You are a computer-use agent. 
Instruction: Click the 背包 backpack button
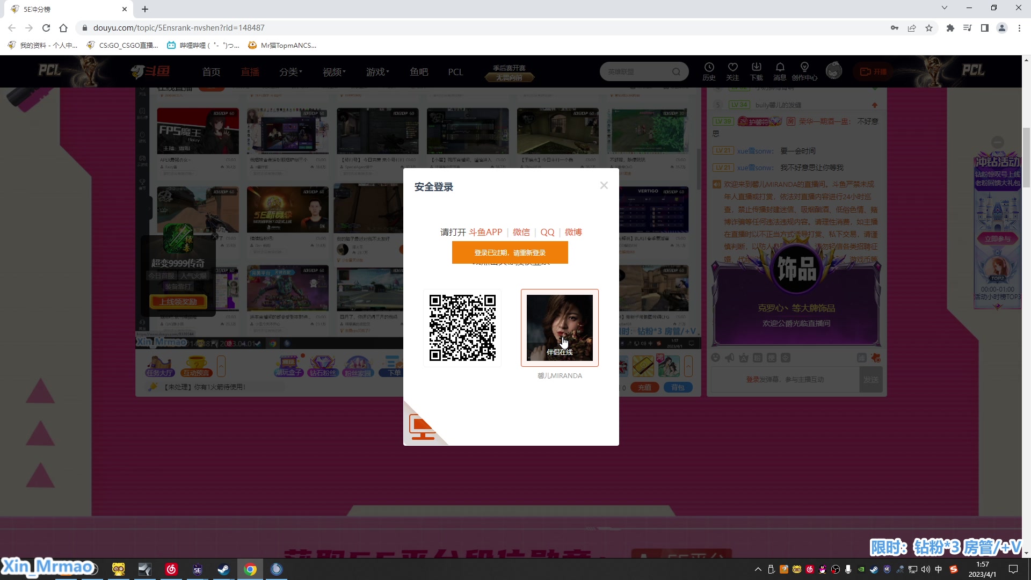click(x=678, y=387)
